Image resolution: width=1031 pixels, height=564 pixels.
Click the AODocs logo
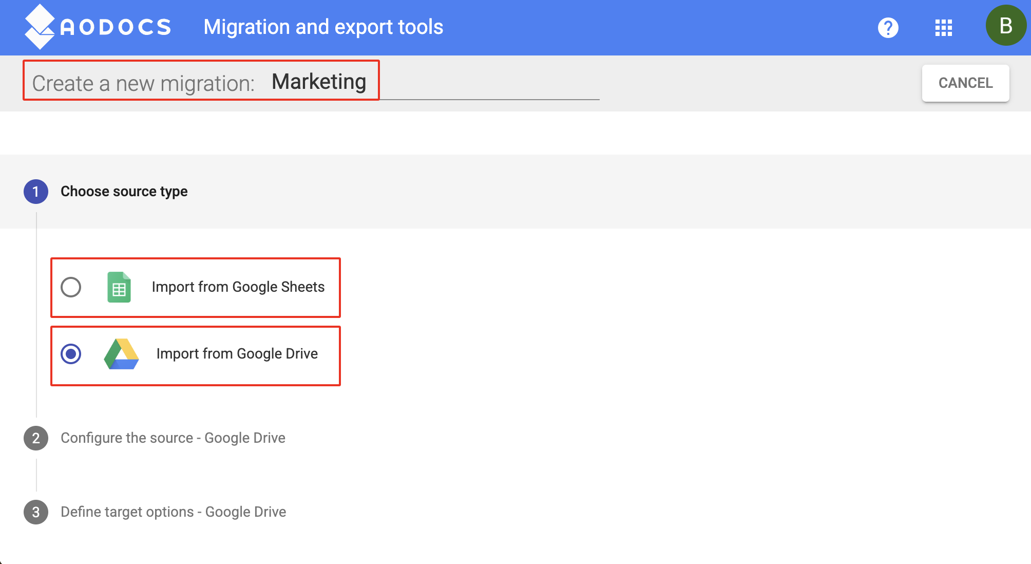click(x=98, y=27)
